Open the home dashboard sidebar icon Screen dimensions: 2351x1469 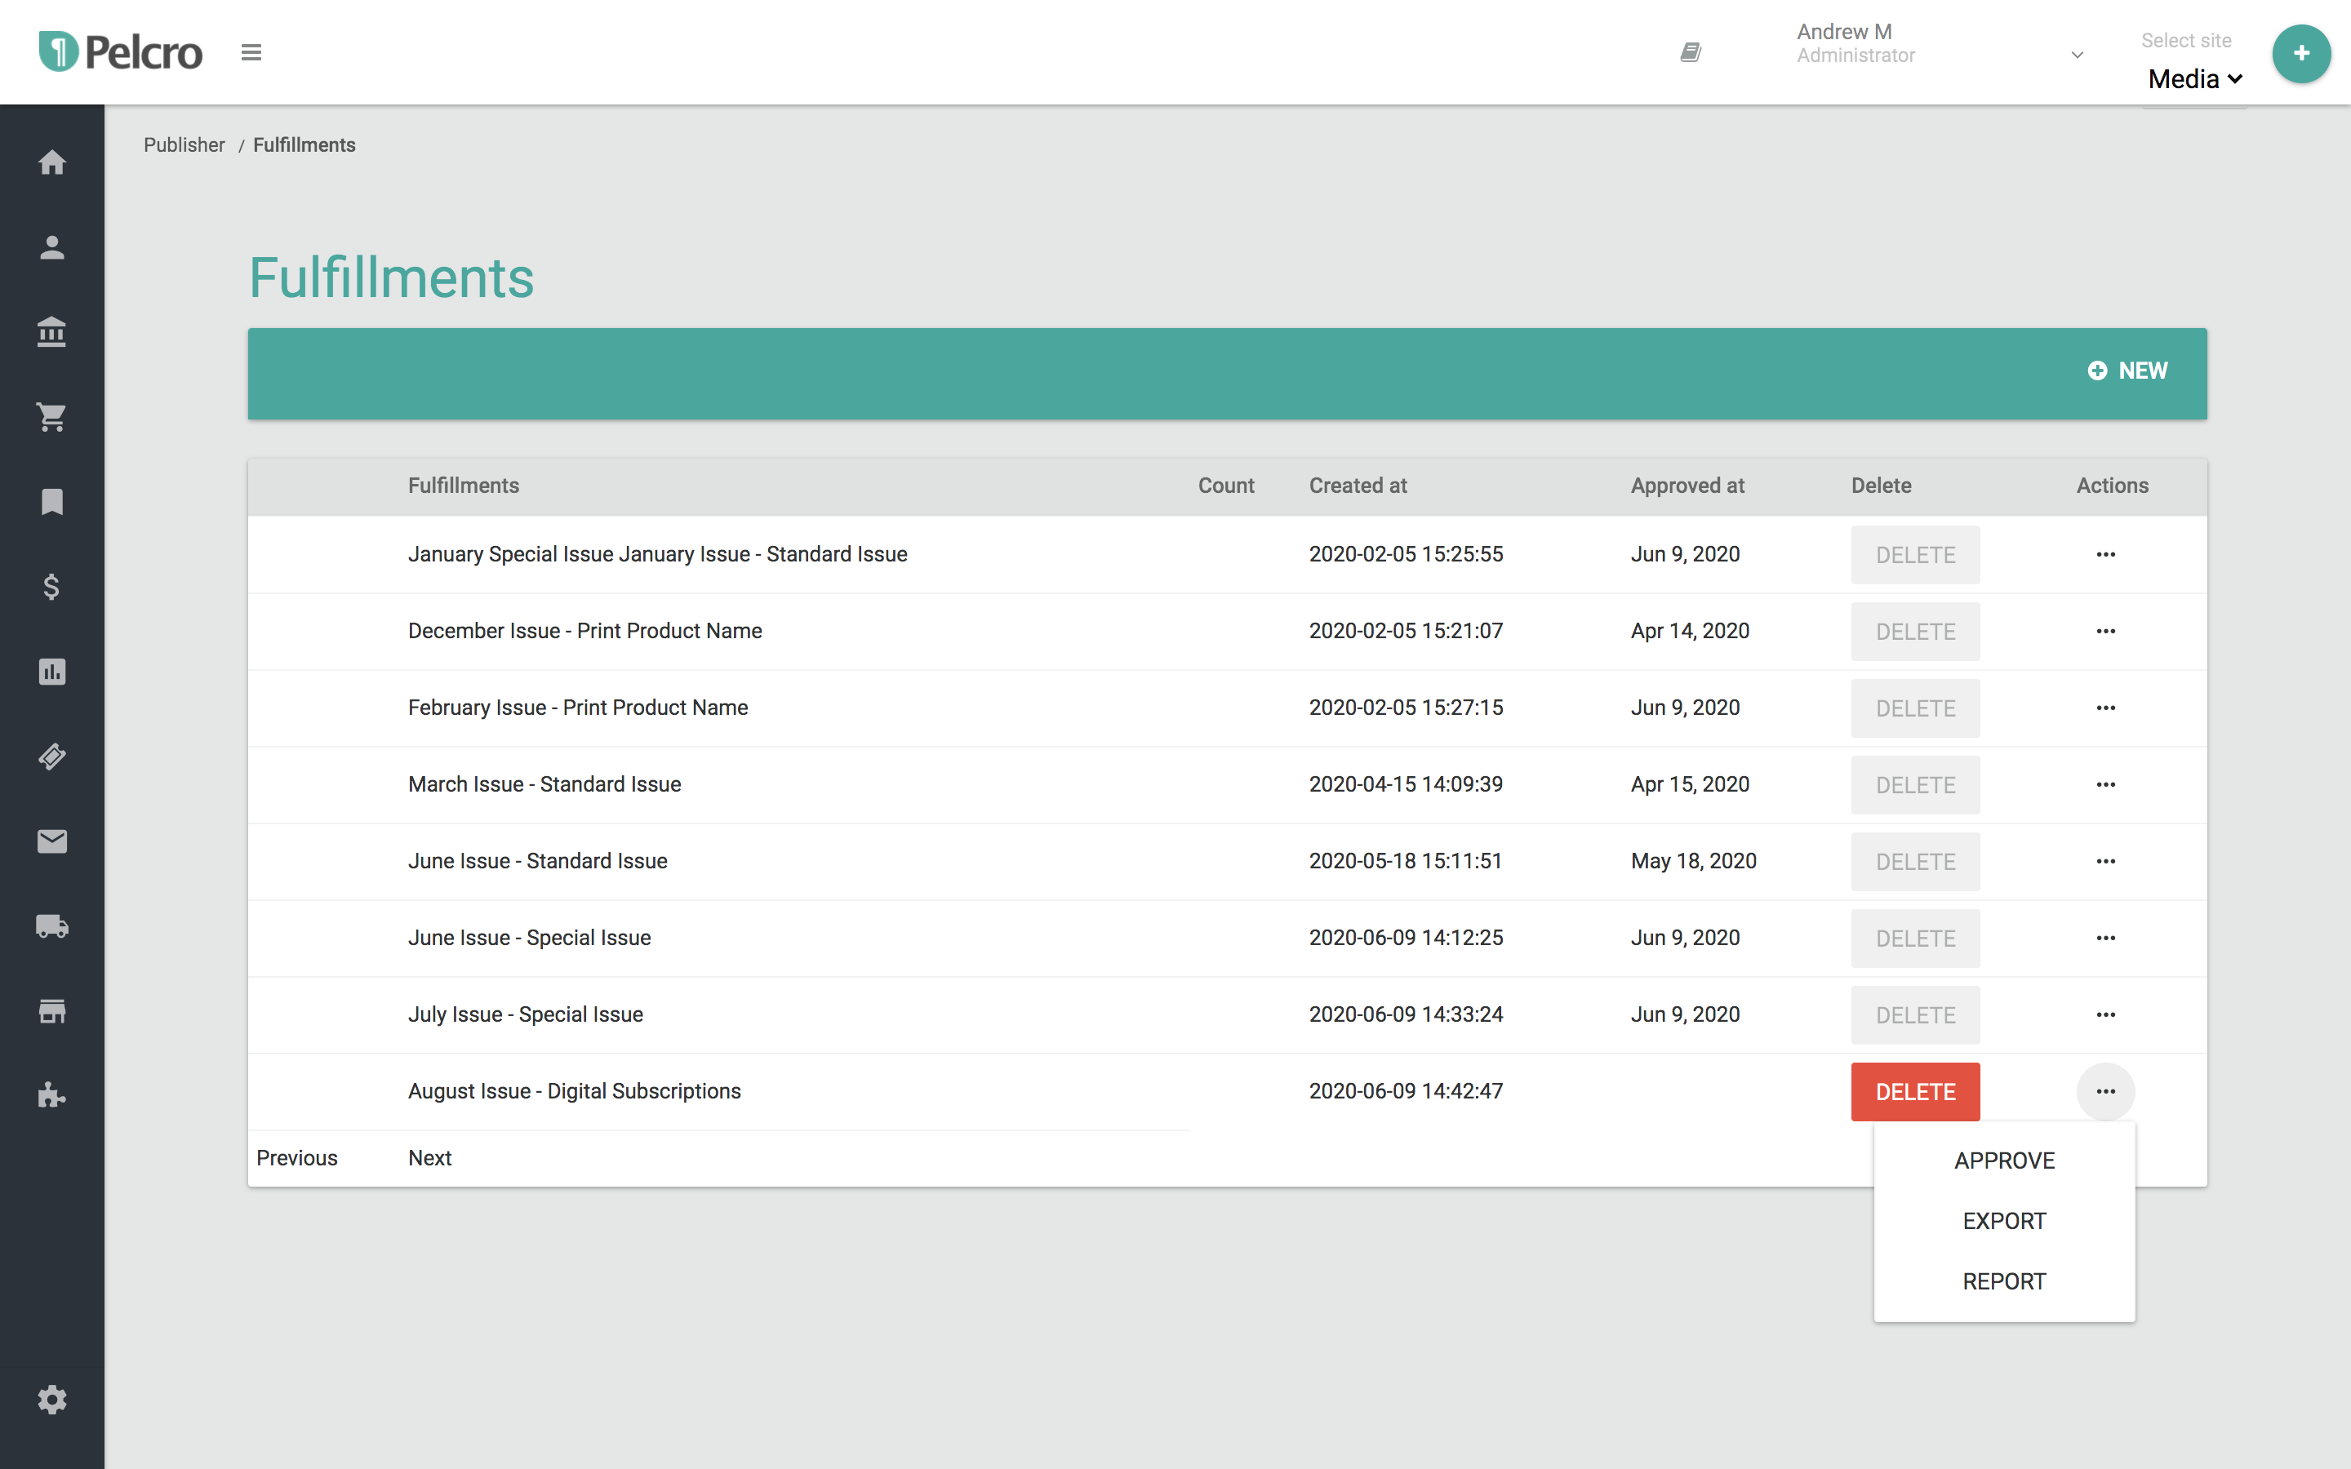tap(52, 162)
